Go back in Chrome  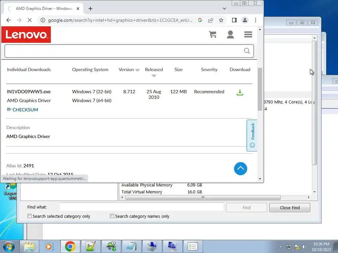[x=8, y=20]
